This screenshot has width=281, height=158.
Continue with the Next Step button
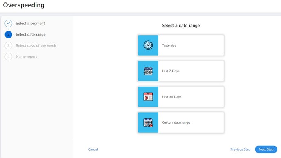point(266,149)
